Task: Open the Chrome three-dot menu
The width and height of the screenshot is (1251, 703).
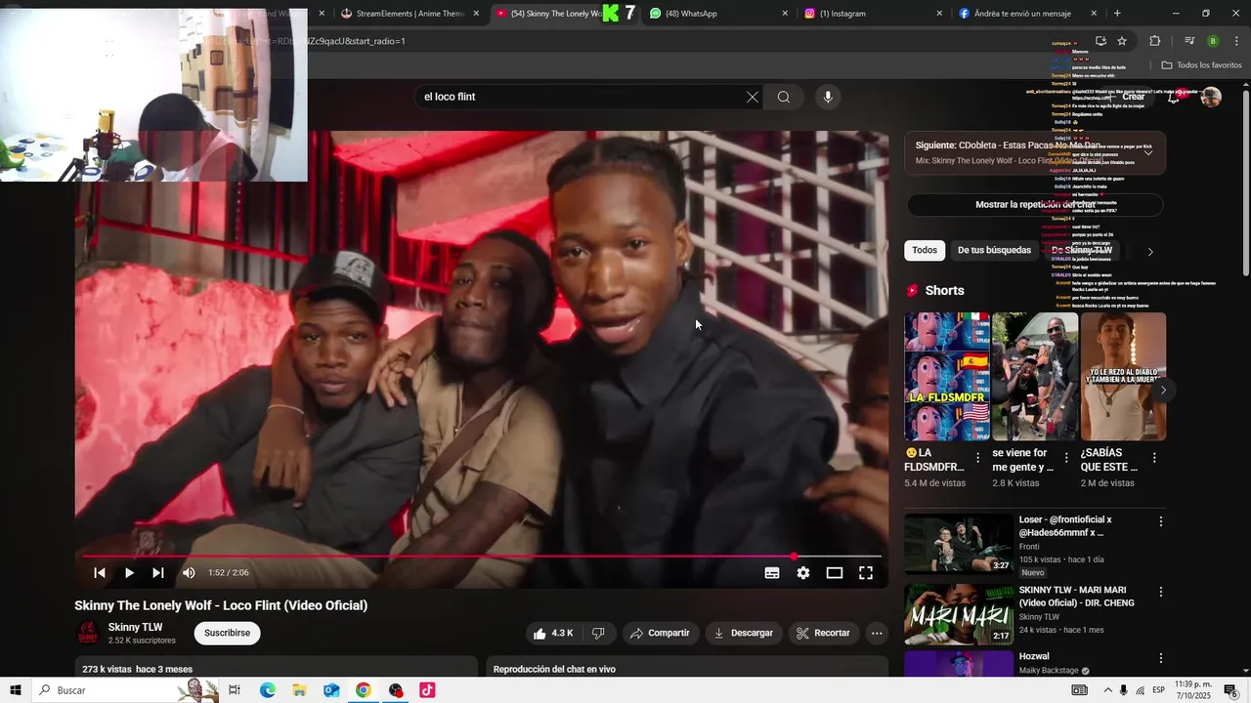Action: coord(1236,41)
